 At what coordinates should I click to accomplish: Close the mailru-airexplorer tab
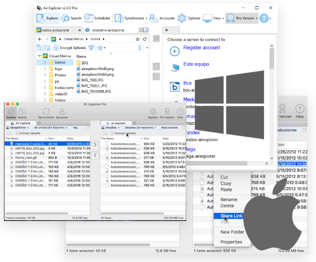tap(79, 30)
